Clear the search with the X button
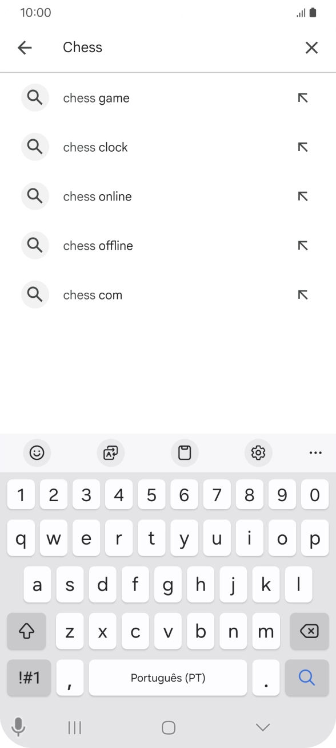The image size is (336, 748). coord(311,48)
